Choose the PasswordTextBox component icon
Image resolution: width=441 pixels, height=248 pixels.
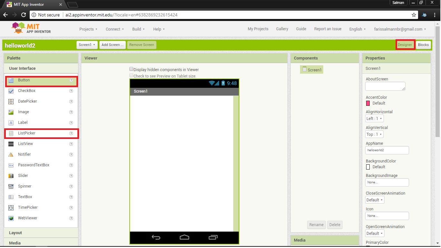click(11, 165)
